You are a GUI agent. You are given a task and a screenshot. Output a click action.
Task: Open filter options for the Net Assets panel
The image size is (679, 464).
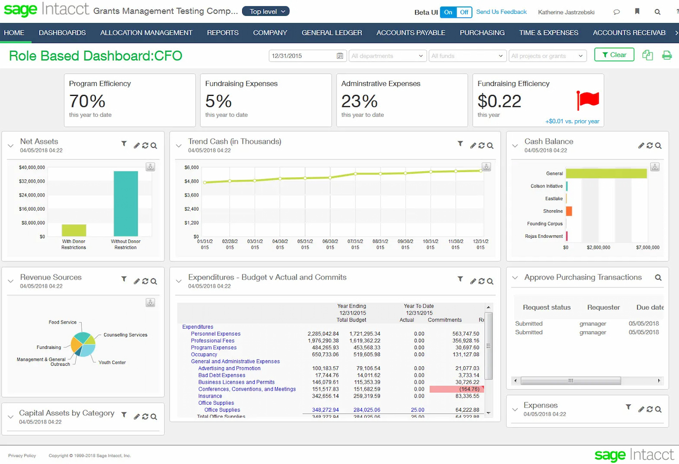[x=124, y=144]
